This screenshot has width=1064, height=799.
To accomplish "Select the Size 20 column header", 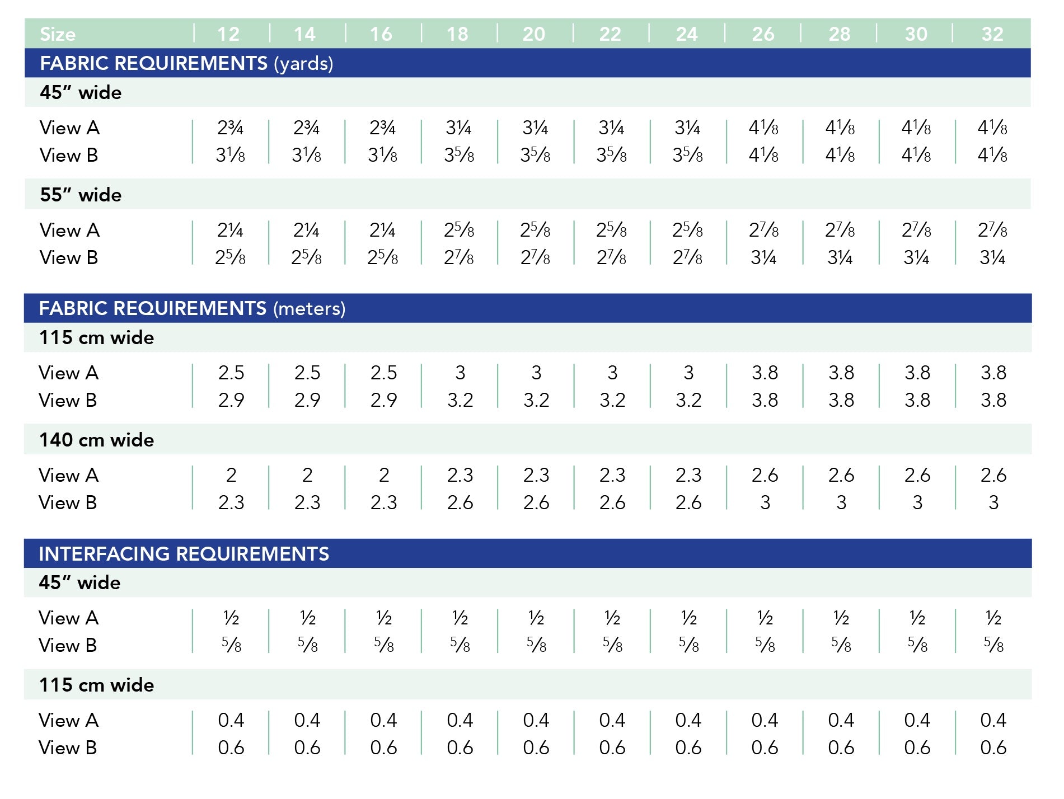I will [534, 34].
